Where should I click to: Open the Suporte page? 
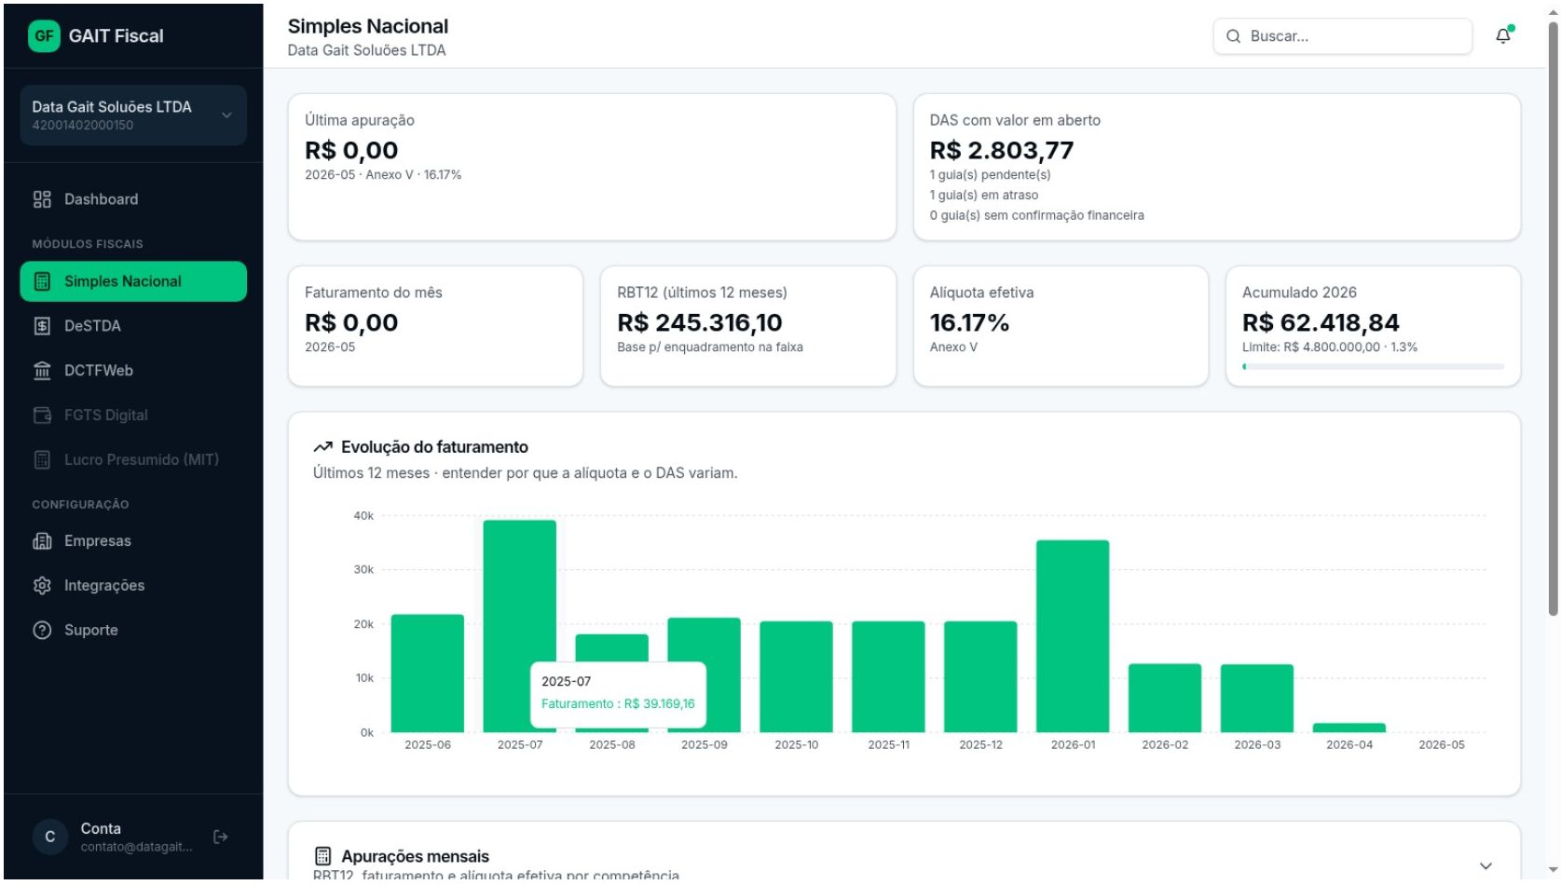[133, 631]
